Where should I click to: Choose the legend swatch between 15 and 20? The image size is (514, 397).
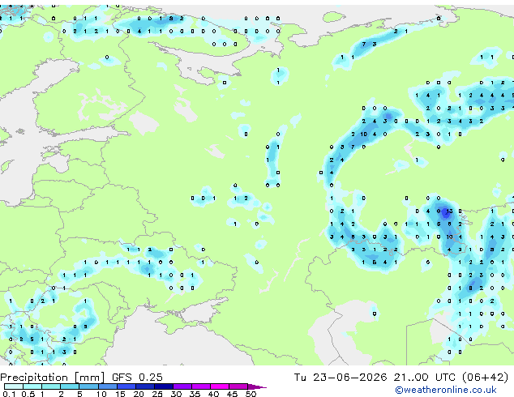(126, 386)
